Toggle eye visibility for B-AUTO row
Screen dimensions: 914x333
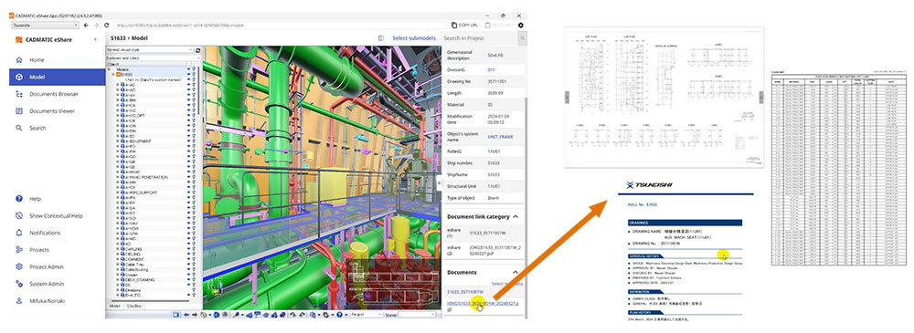point(189,296)
